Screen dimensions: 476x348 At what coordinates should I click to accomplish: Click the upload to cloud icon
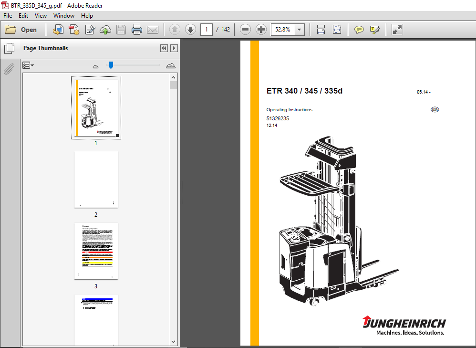tap(105, 30)
